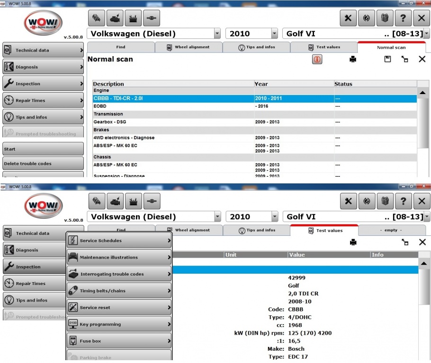Open Tips and infos tab in lower window
The width and height of the screenshot is (431, 363).
[x=256, y=230]
